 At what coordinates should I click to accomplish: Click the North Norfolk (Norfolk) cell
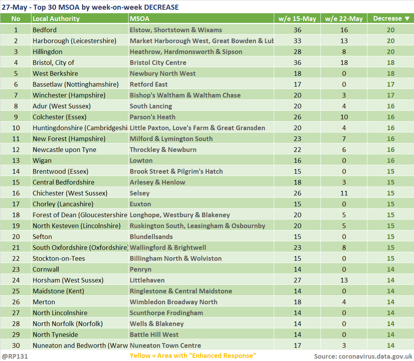(x=80, y=323)
